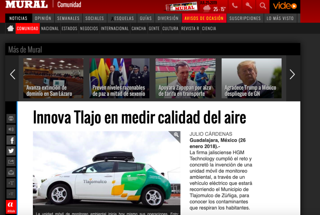Listen to article with speaker icon

(x=11, y=129)
